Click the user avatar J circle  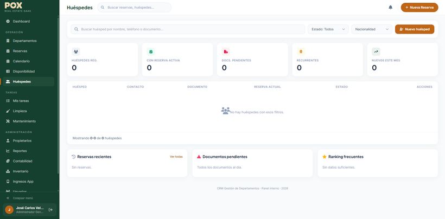(x=9, y=210)
